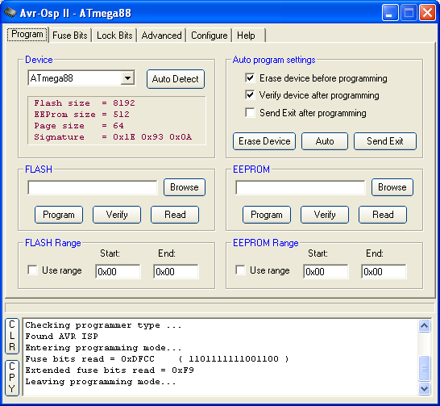Click the EEPROM Verify button
Viewport: 440px width, 406px height.
pos(325,215)
